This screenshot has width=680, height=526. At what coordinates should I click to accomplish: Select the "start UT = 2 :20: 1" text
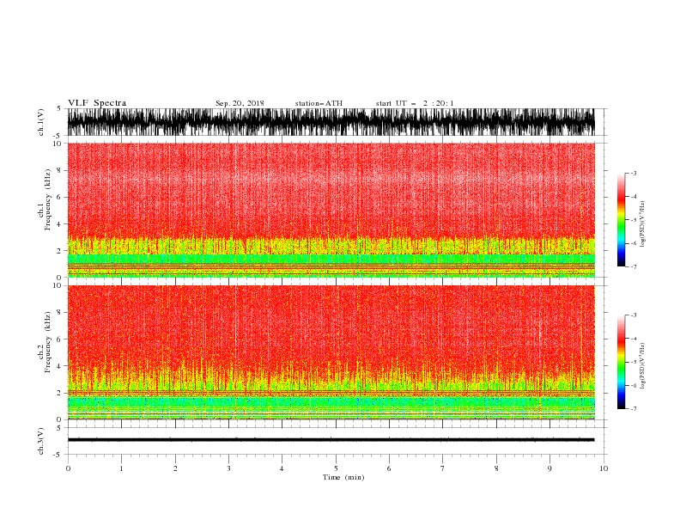(414, 103)
